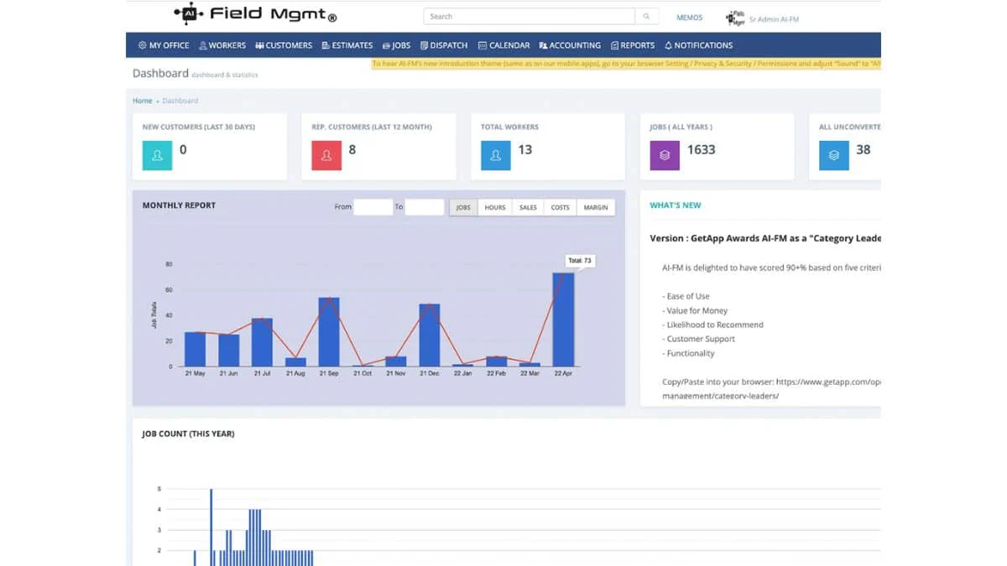The width and height of the screenshot is (1007, 566).
Task: Click the What's New heading
Action: pyautogui.click(x=676, y=205)
